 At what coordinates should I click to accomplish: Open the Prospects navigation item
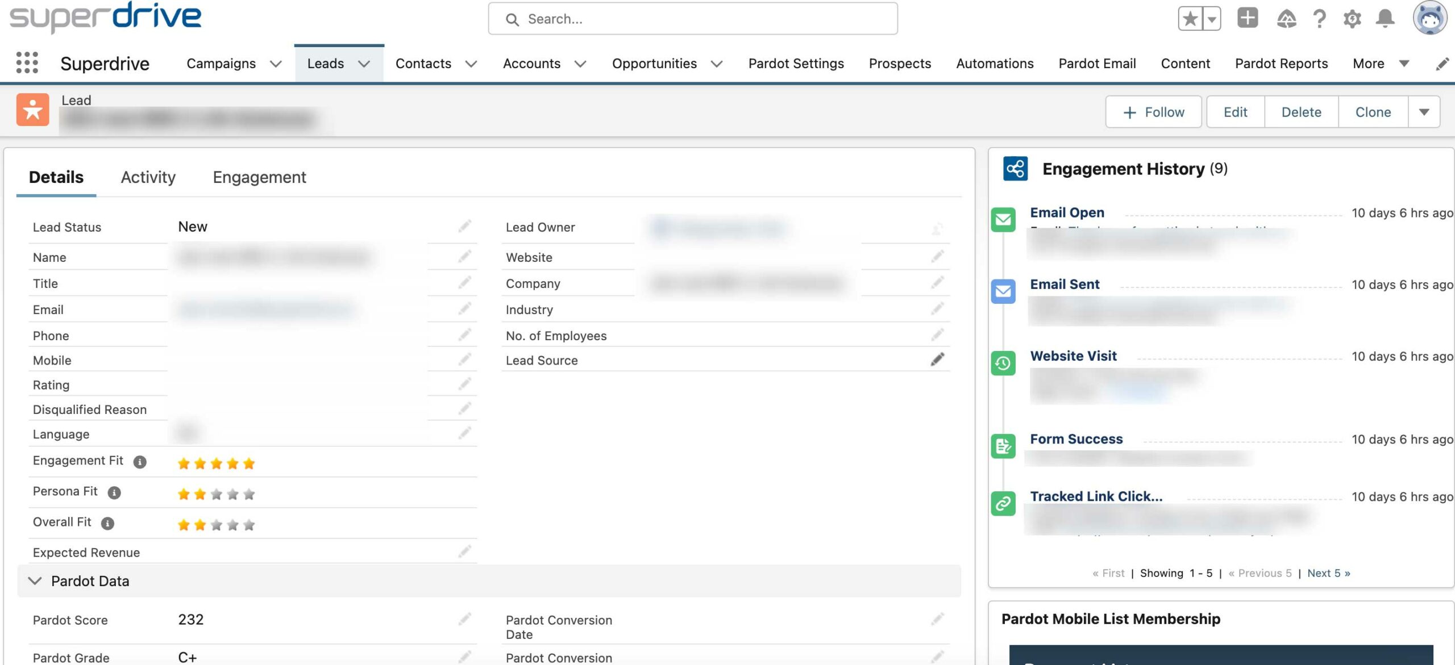tap(900, 64)
